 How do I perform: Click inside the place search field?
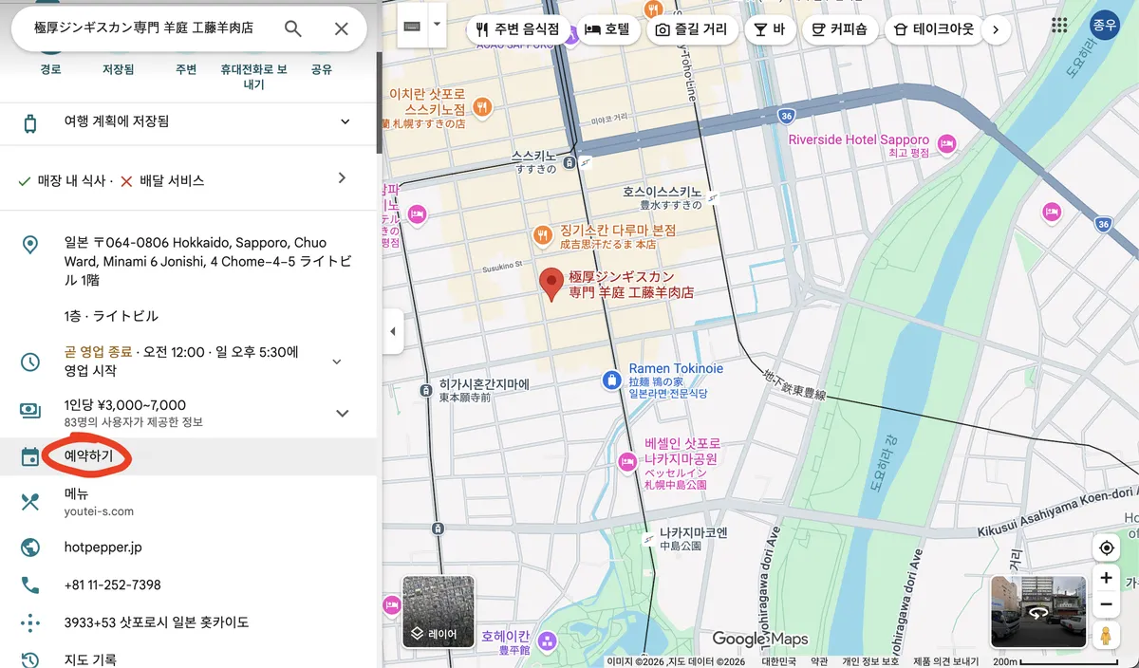[x=143, y=28]
